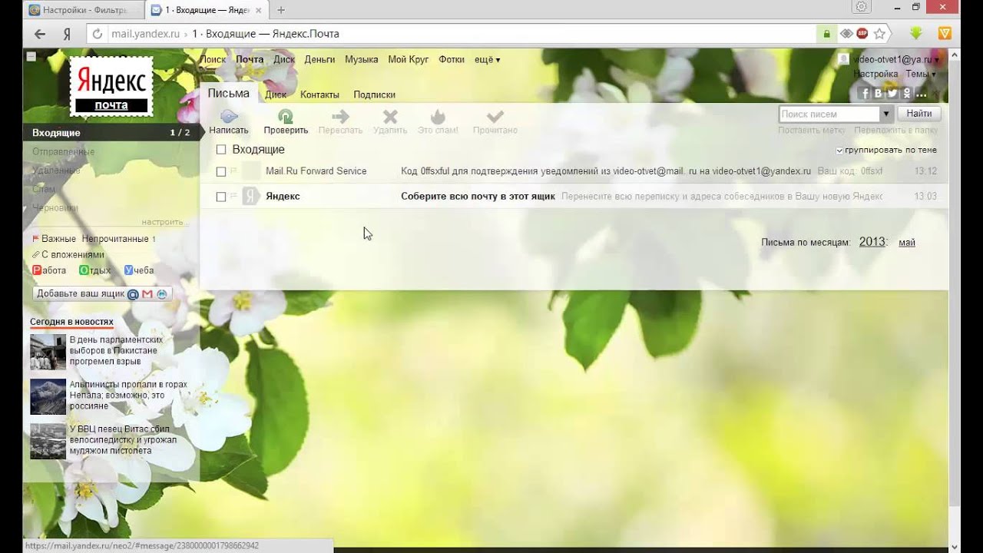This screenshot has width=983, height=553.
Task: Click the Yandex sender avatar icon
Action: tap(250, 197)
